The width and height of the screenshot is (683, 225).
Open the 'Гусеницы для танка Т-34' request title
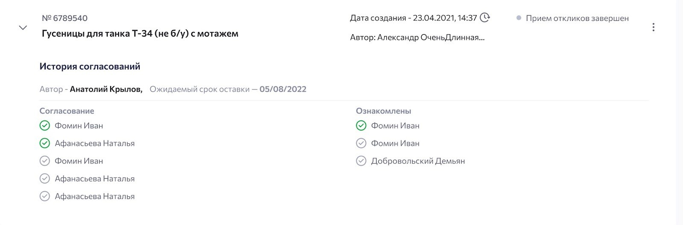pyautogui.click(x=140, y=34)
